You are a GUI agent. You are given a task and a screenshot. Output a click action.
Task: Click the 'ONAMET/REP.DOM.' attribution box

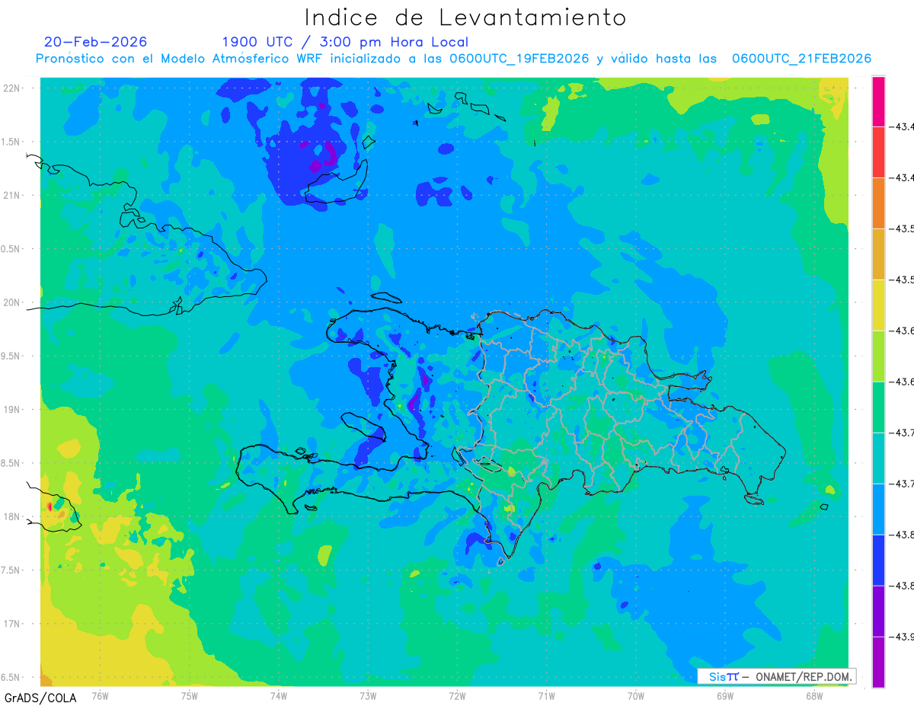[777, 676]
